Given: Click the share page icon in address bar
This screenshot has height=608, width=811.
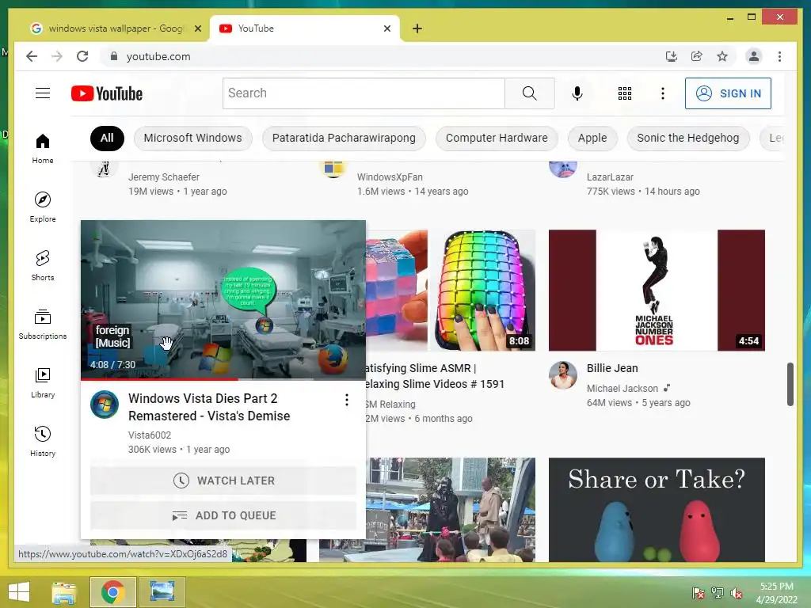Looking at the screenshot, I should click(697, 56).
